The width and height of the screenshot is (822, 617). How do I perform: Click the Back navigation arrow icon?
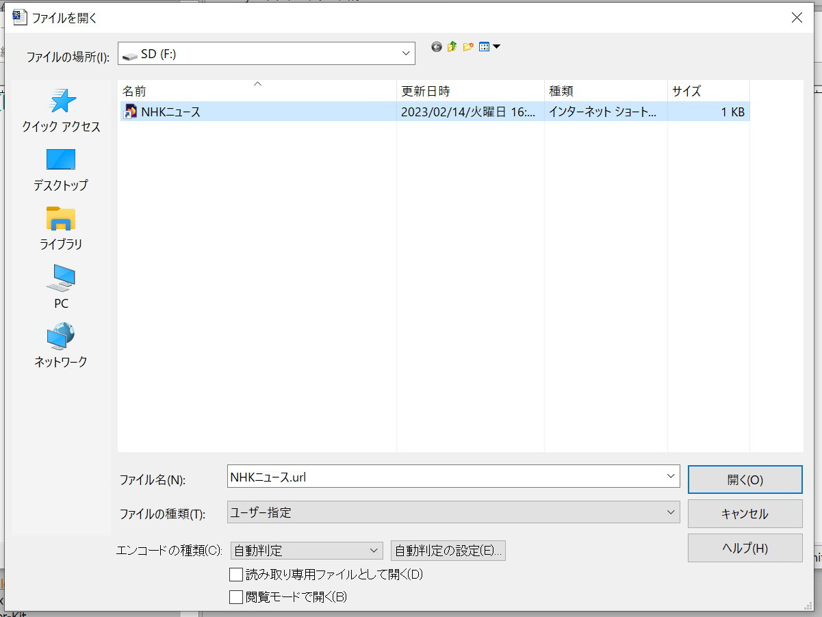coord(437,47)
